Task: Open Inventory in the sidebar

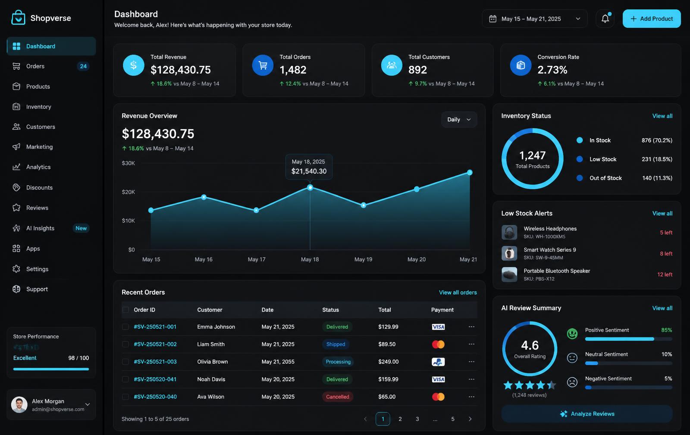Action: click(51, 107)
